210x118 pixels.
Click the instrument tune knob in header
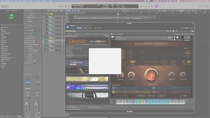click(x=178, y=37)
